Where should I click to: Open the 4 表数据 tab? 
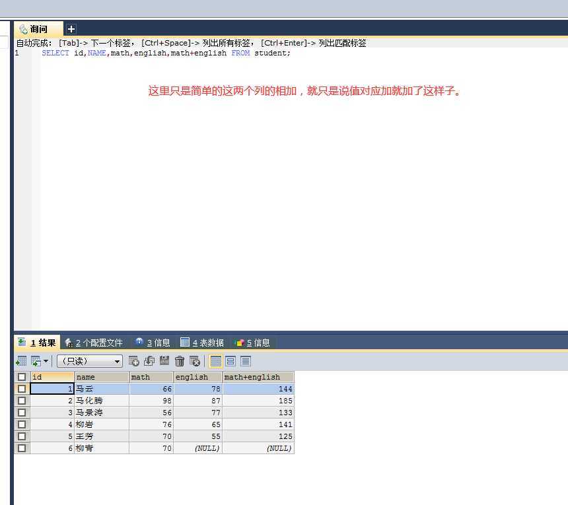click(201, 343)
